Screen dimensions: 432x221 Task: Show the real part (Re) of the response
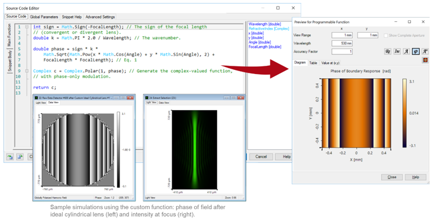pos(388,52)
